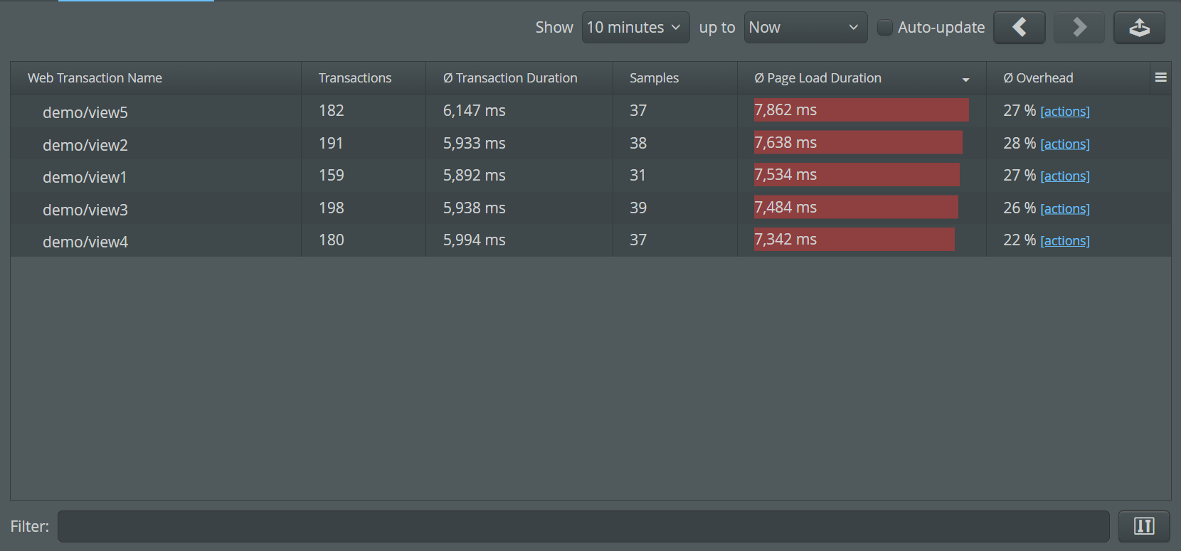Click actions link in demo/view4 row
The width and height of the screenshot is (1181, 551).
pyautogui.click(x=1065, y=241)
